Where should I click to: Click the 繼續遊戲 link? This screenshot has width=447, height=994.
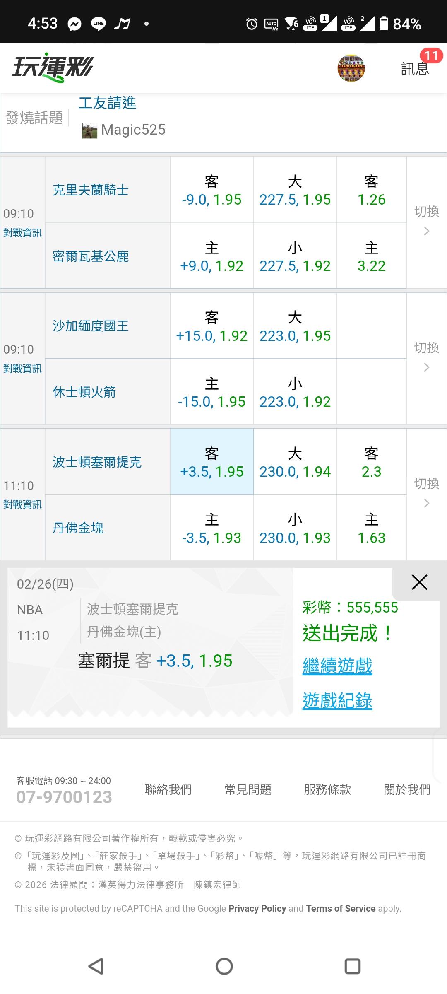(337, 666)
